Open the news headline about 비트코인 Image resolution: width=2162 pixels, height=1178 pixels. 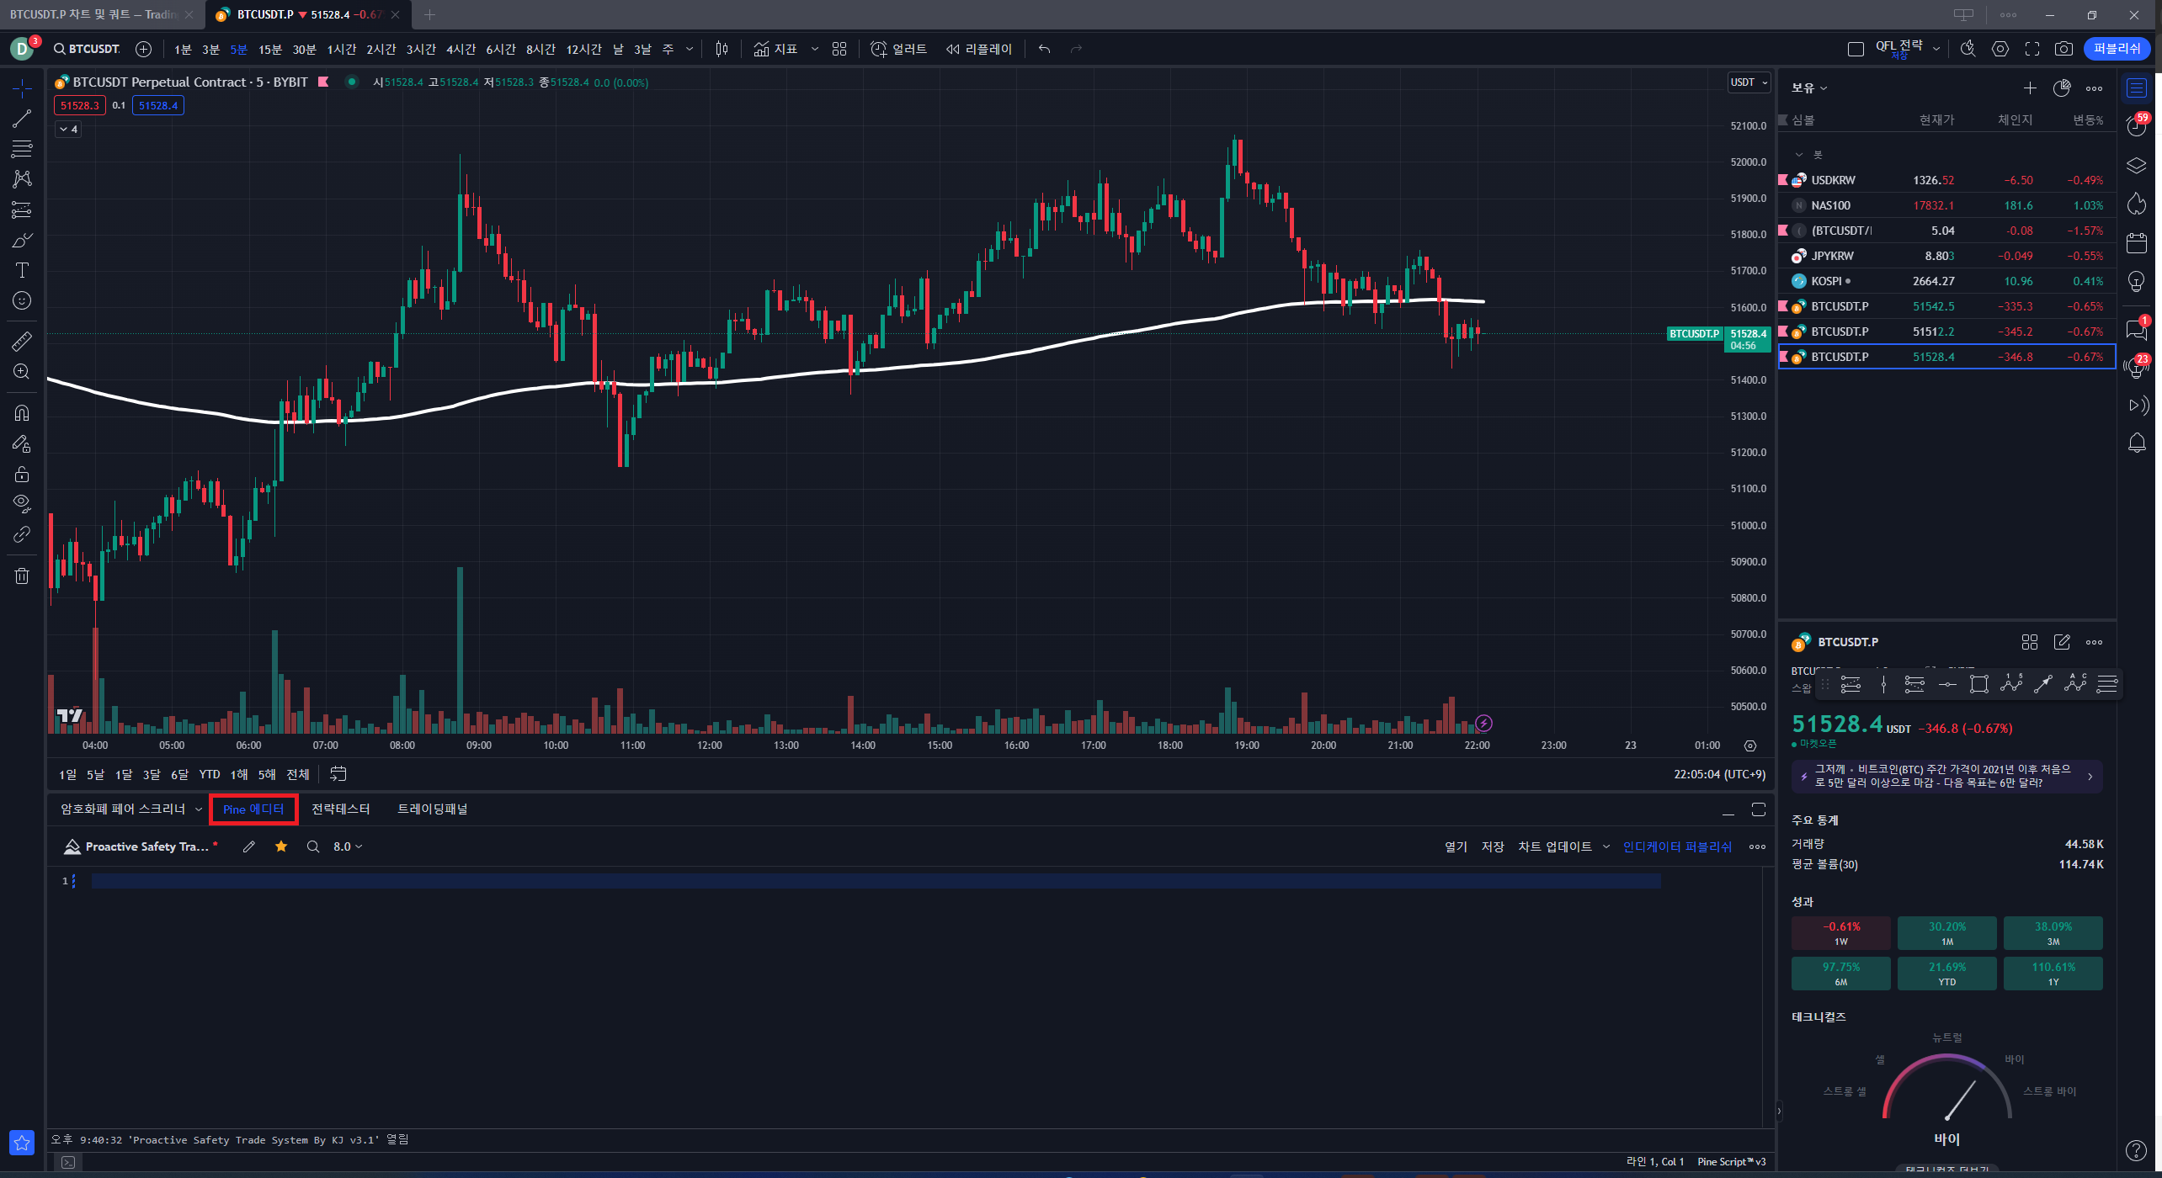coord(1946,776)
